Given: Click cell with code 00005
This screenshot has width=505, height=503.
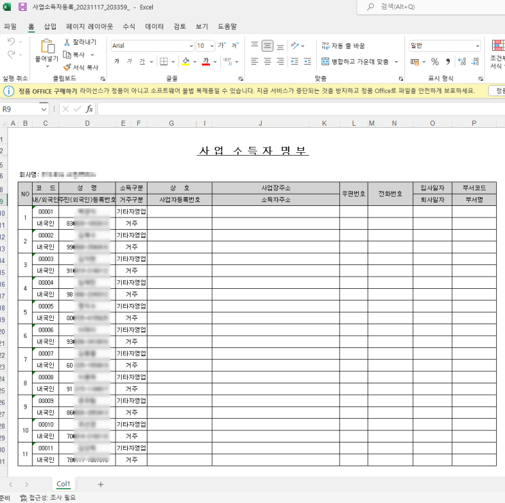Looking at the screenshot, I should click(46, 307).
